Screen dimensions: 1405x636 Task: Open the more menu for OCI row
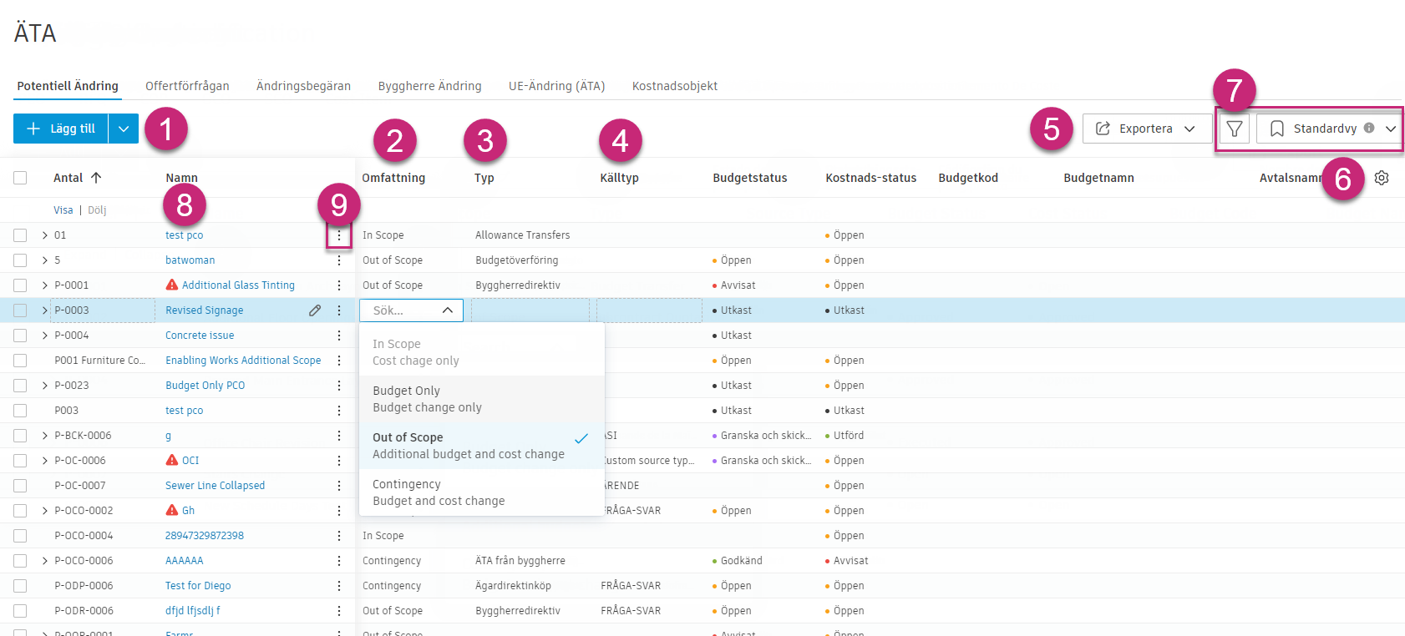click(x=339, y=461)
